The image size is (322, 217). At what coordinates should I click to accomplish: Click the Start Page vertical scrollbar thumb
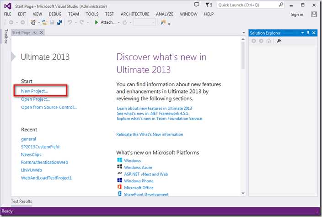coord(243,56)
